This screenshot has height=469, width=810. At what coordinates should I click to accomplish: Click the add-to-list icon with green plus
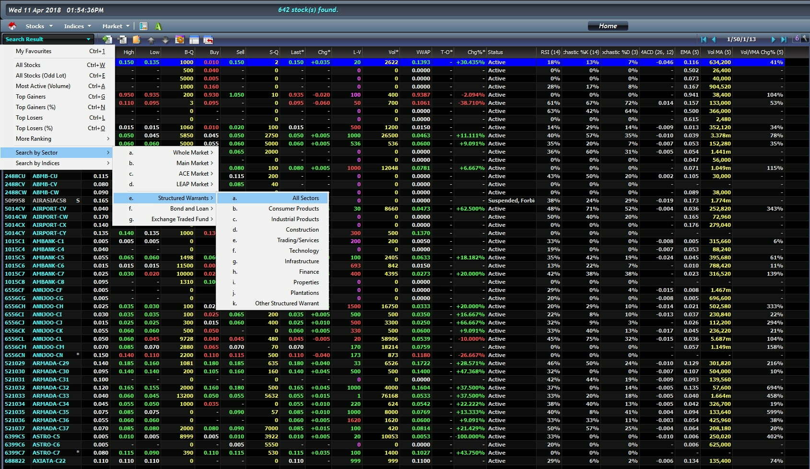(x=107, y=40)
